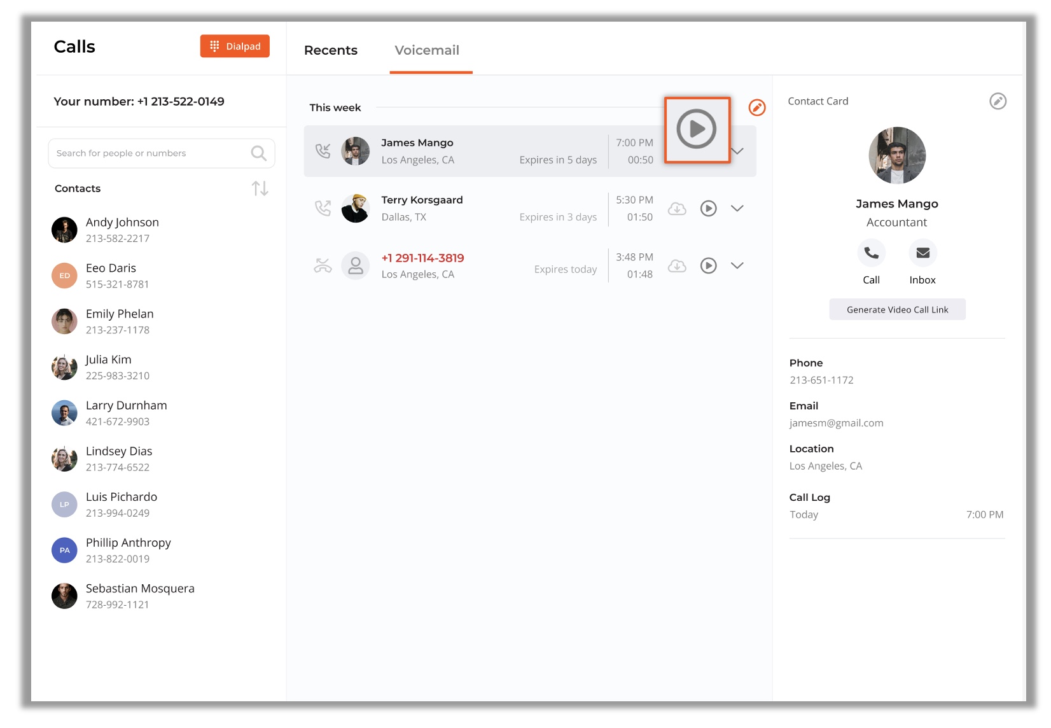This screenshot has height=728, width=1051.
Task: Open the Dialpad
Action: tap(235, 46)
